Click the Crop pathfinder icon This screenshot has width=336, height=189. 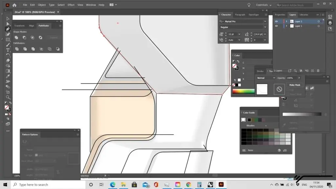[x=41, y=49]
